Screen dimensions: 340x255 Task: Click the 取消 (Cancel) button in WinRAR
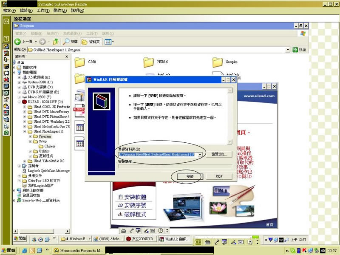[x=219, y=176]
